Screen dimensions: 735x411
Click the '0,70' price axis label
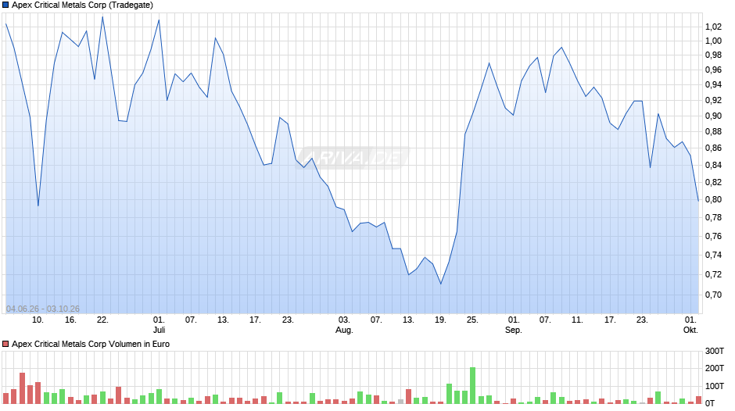[x=713, y=295]
